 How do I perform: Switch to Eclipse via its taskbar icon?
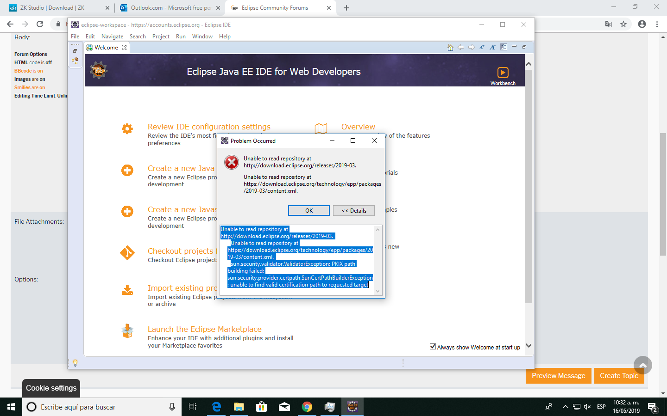coord(352,407)
